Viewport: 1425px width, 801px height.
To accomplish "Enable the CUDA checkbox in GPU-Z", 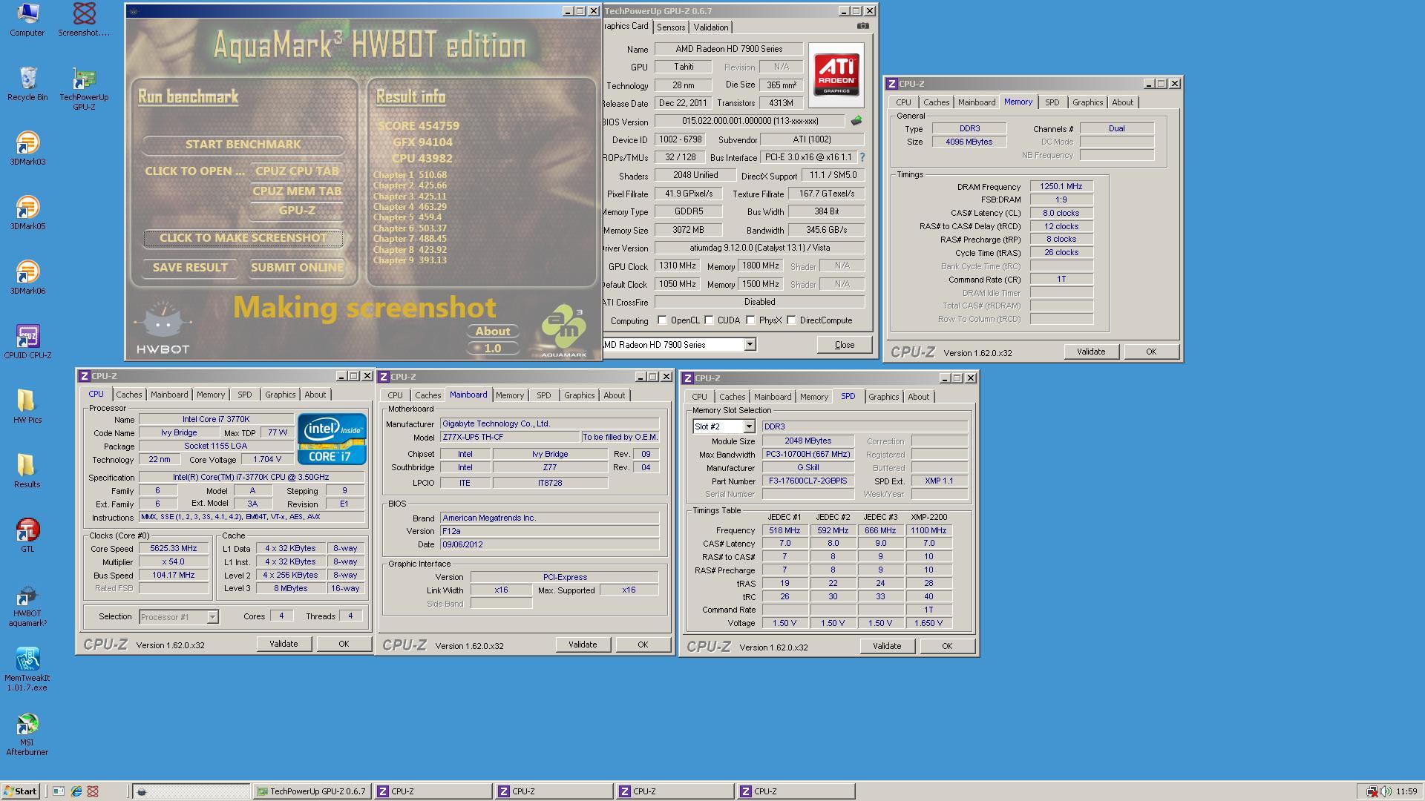I will click(x=709, y=320).
